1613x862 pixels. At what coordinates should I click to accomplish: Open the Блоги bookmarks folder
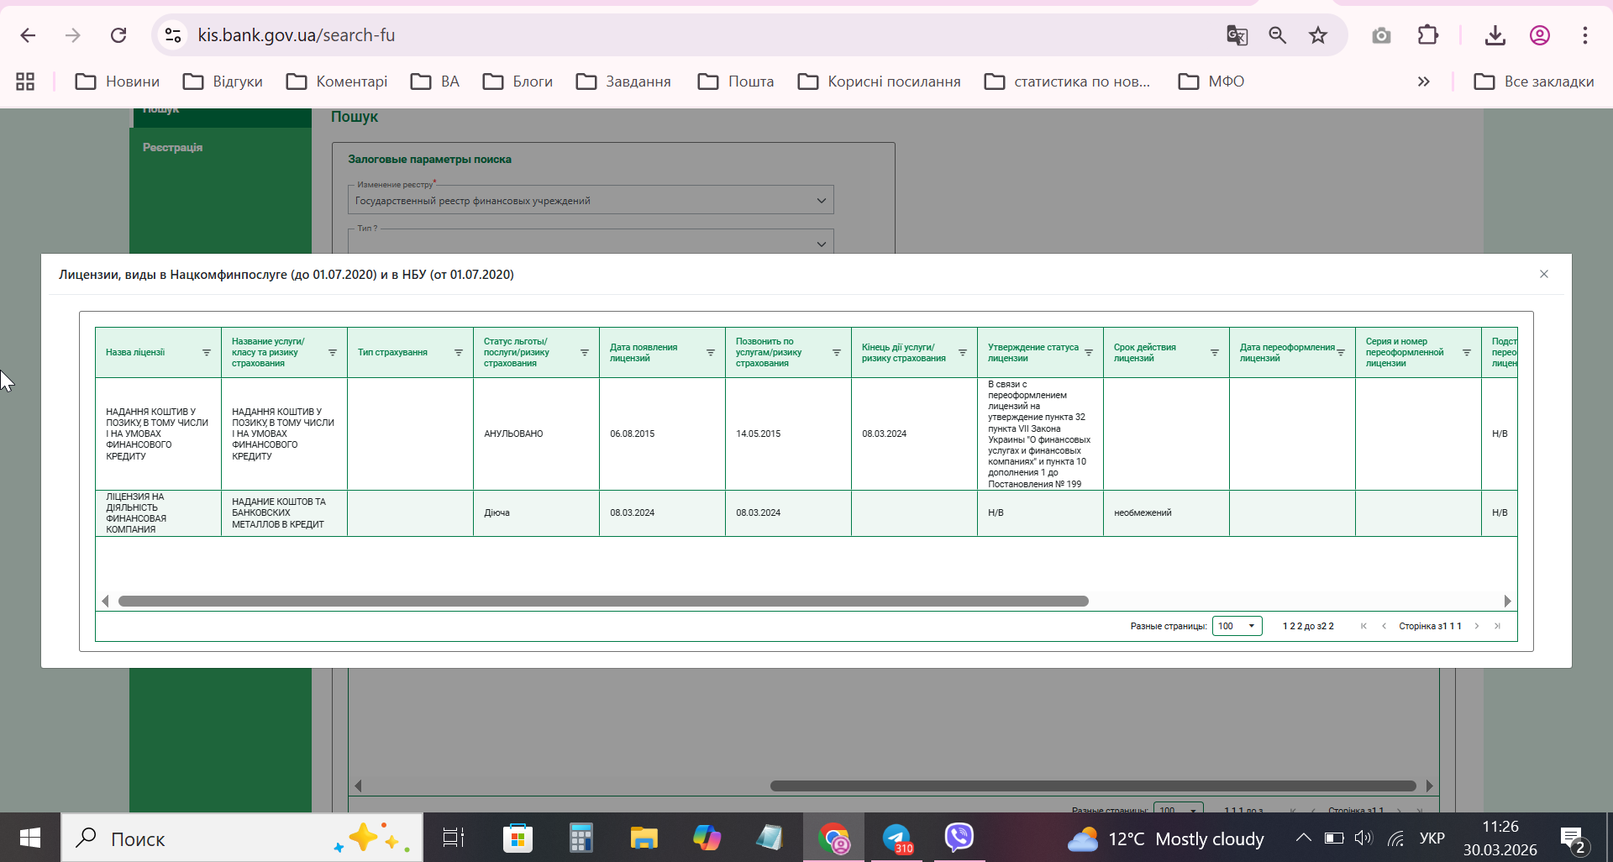click(x=518, y=81)
